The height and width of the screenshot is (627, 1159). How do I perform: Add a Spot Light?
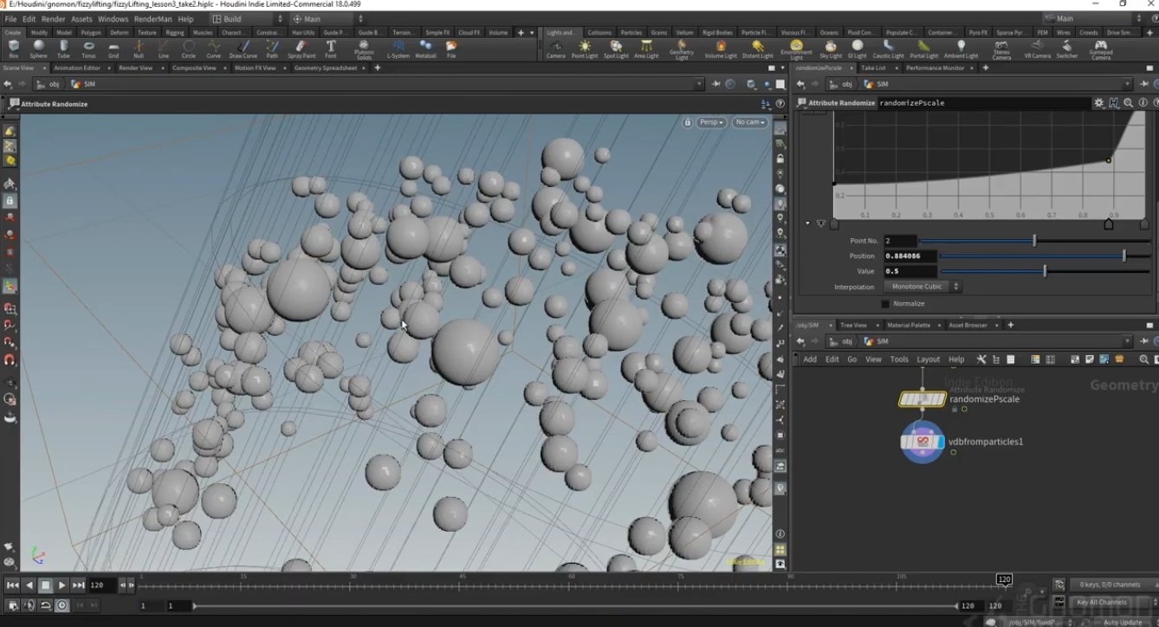(616, 49)
